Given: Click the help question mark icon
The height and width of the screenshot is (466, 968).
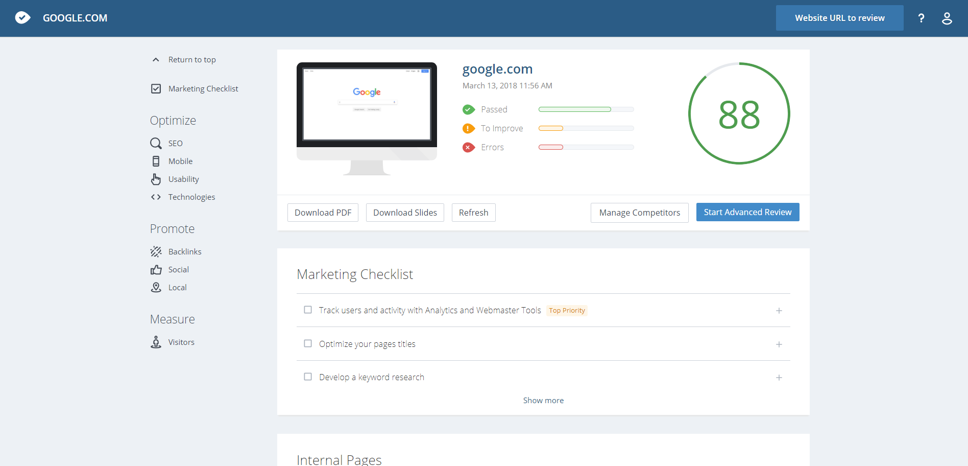Looking at the screenshot, I should click(921, 18).
